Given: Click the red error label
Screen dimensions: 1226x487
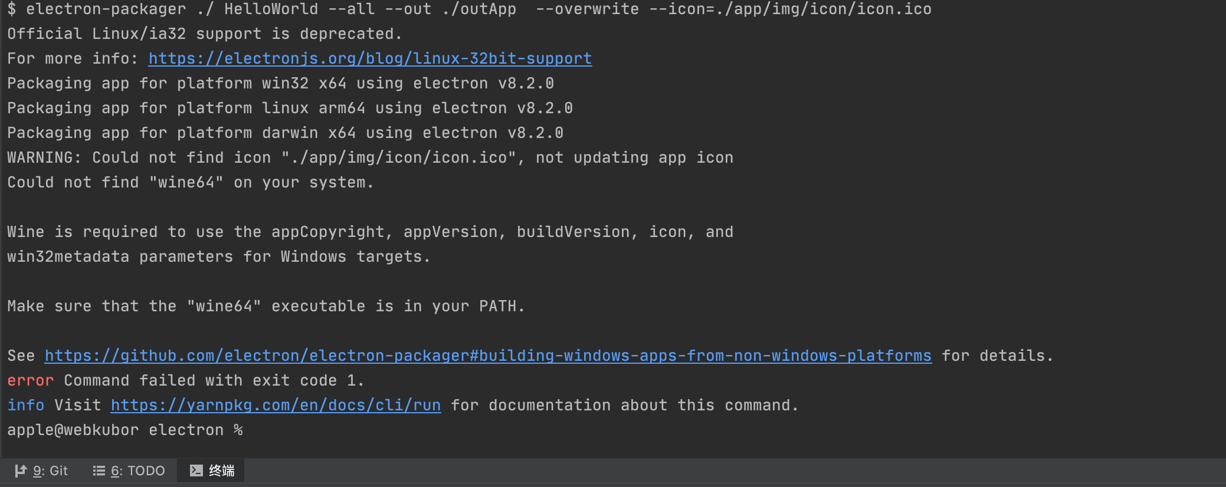Looking at the screenshot, I should (30, 380).
